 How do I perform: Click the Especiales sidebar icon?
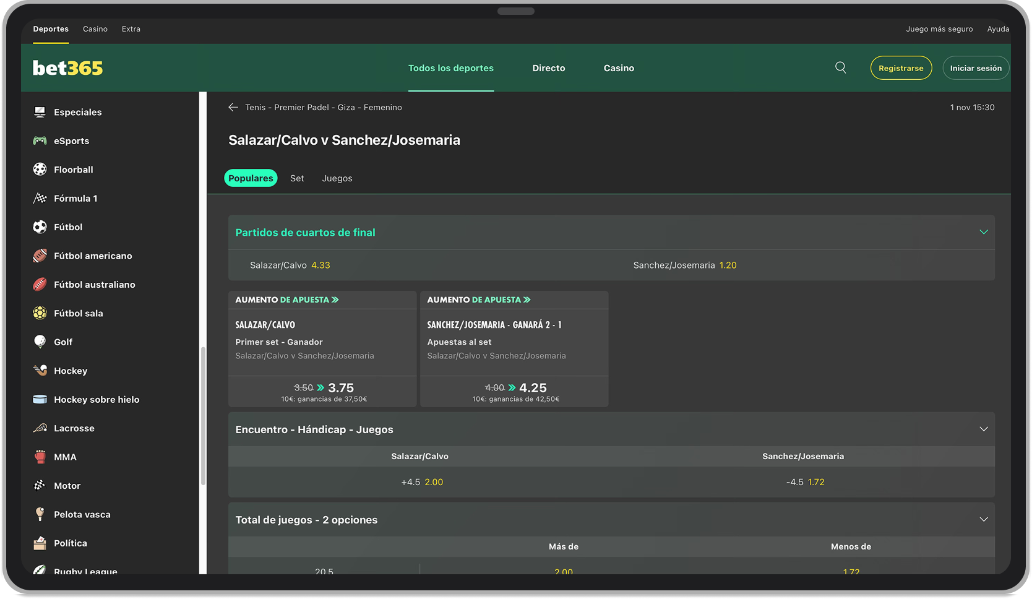[40, 112]
